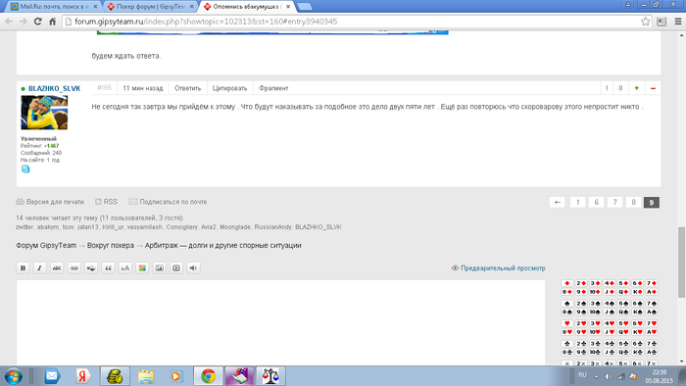Viewport: 686px width, 386px height.
Task: Open Арбитраж — долги и другие спорные ситуации breadcrumb
Action: pos(223,245)
